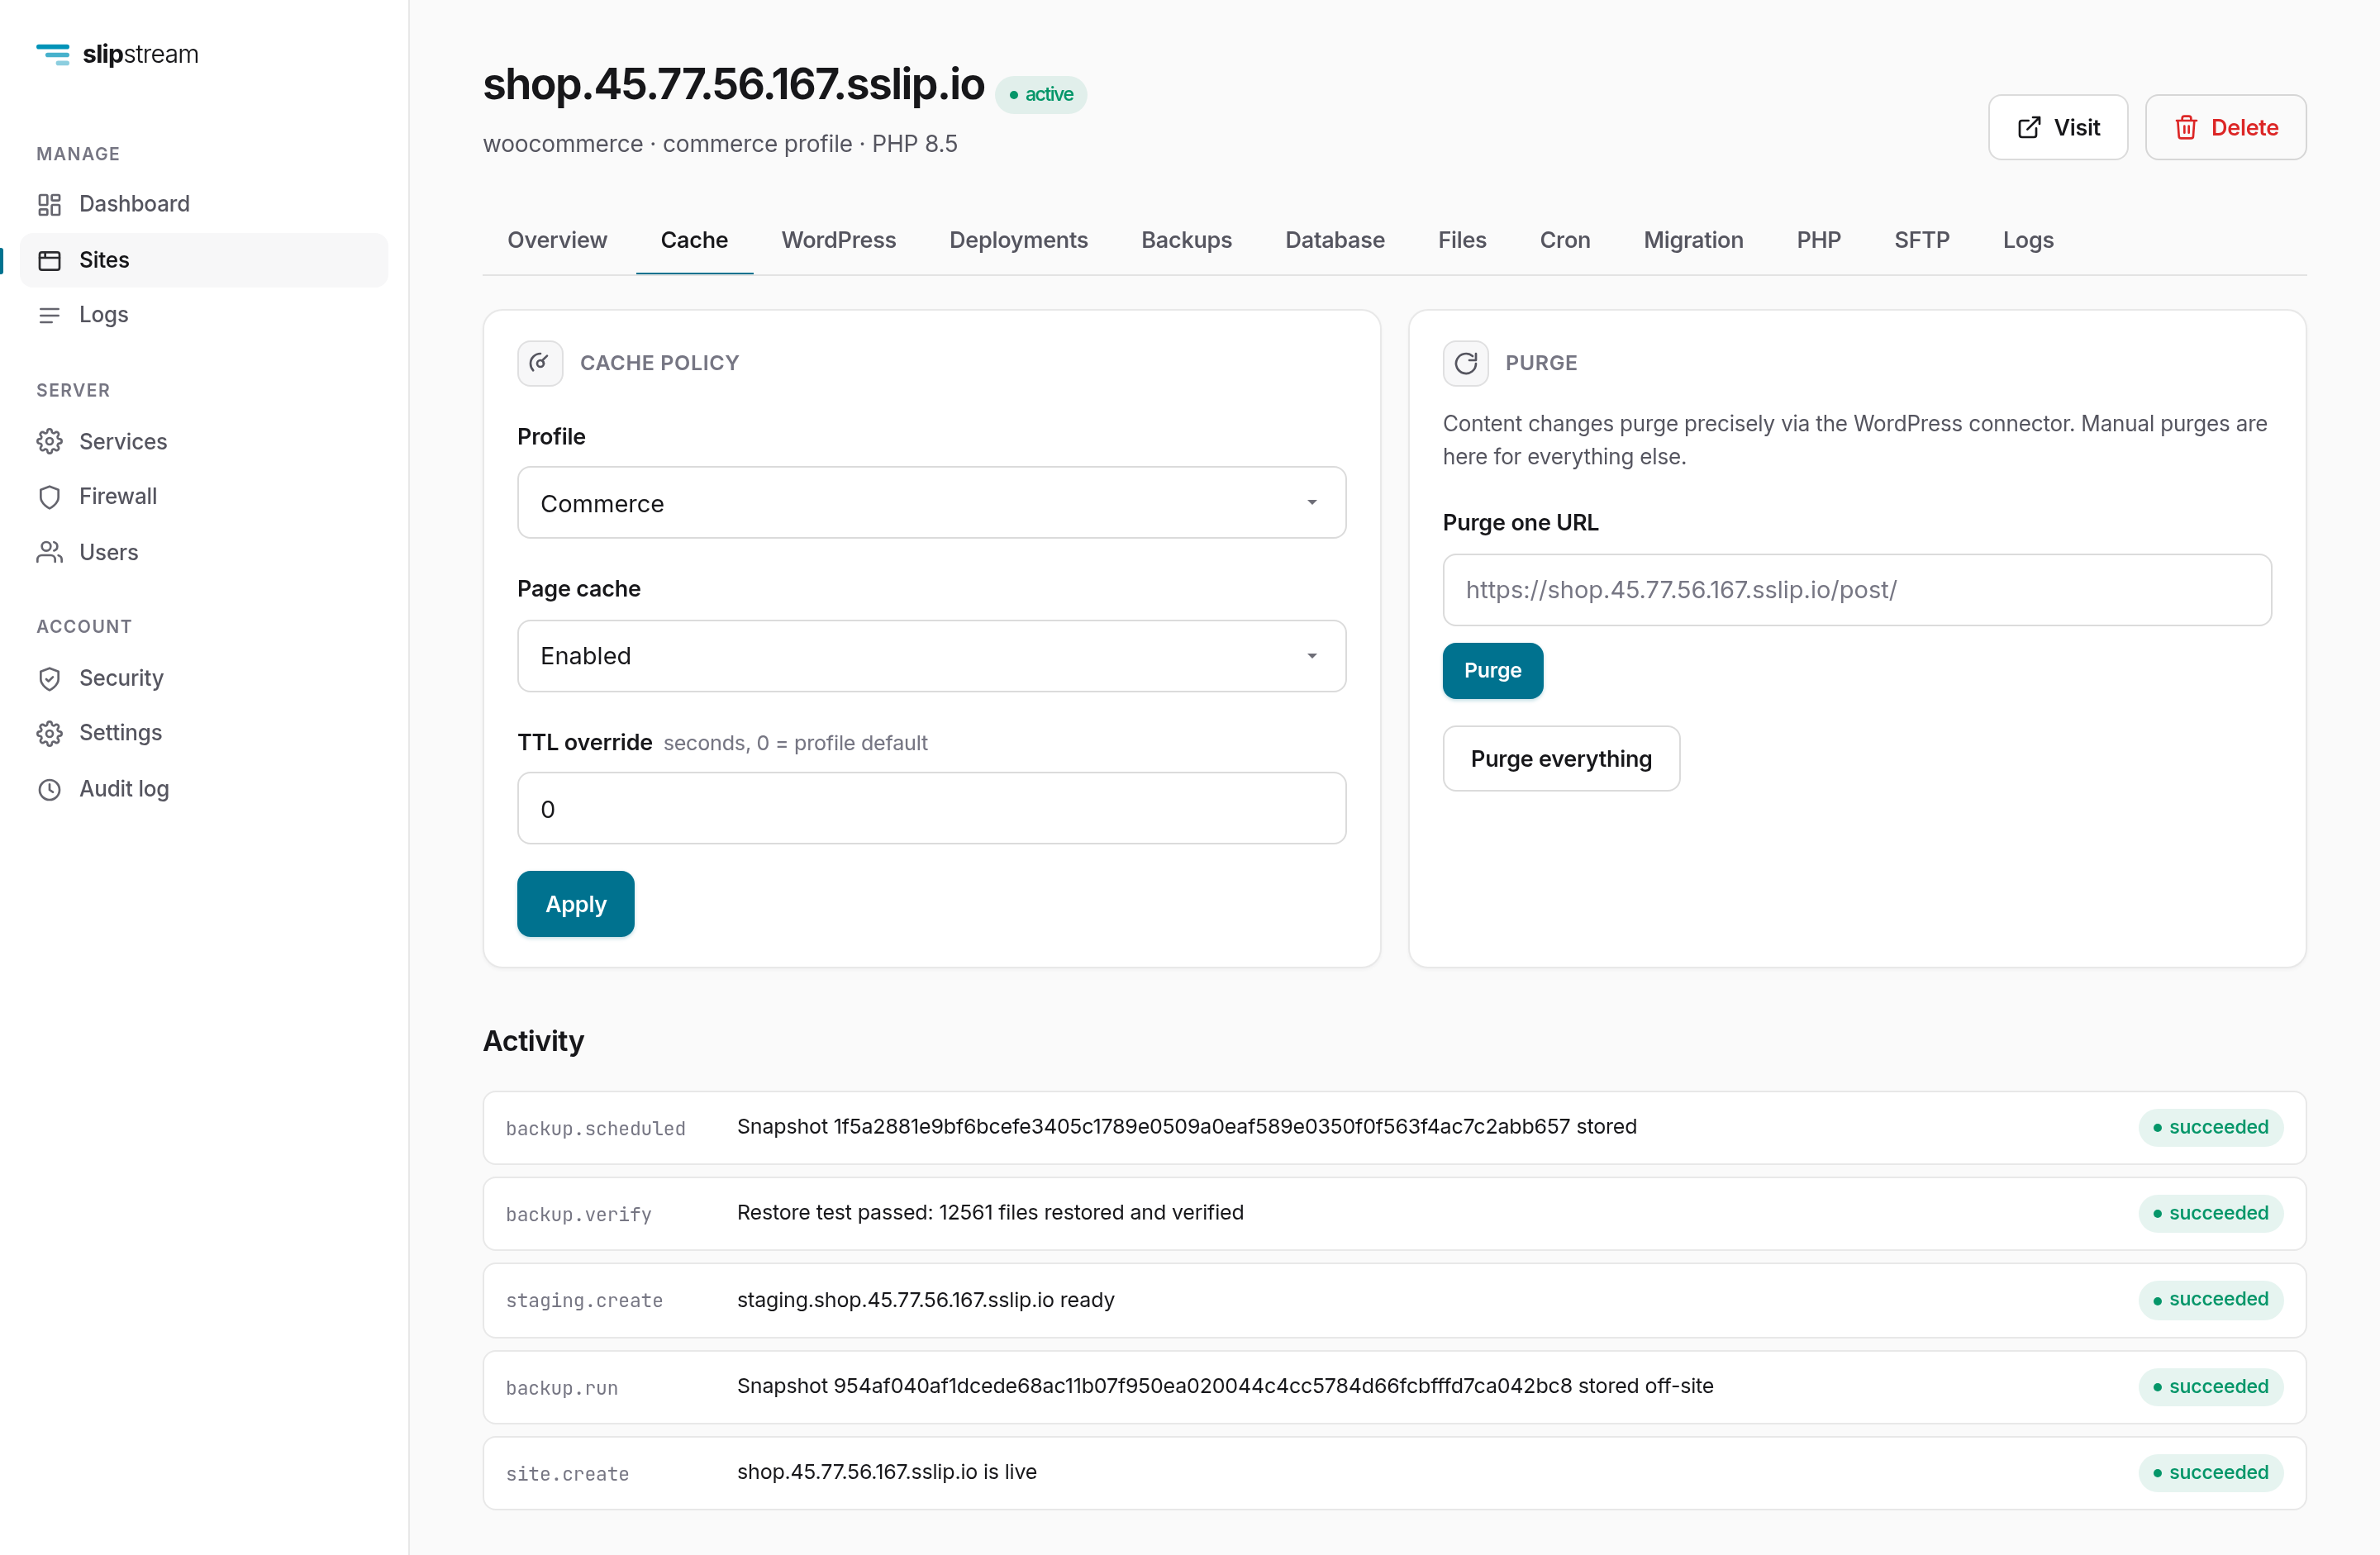The width and height of the screenshot is (2380, 1555).
Task: Switch to the Database tab
Action: coord(1334,240)
